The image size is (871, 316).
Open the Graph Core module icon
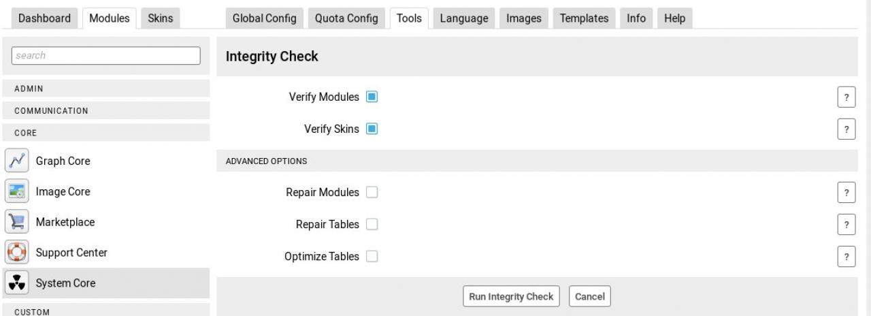tap(16, 161)
